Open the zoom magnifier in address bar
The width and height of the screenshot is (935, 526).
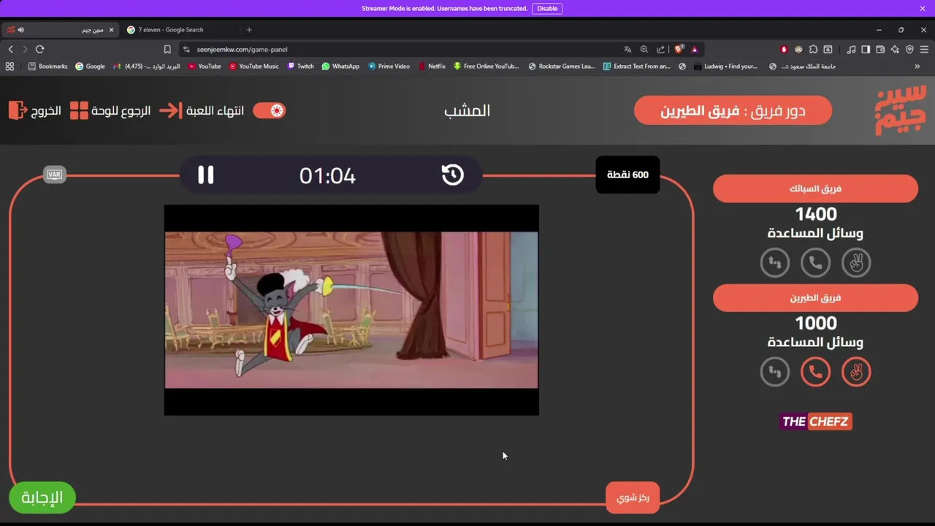pos(644,49)
